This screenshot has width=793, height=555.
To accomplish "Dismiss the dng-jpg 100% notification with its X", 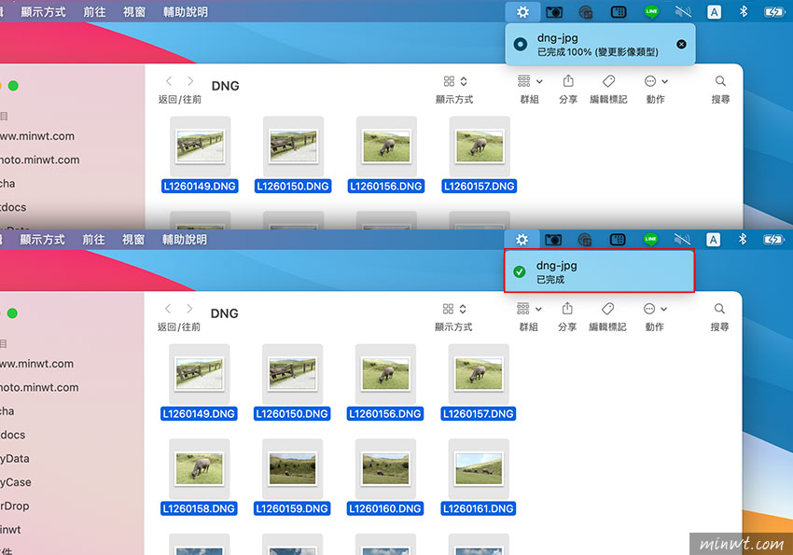I will pyautogui.click(x=681, y=45).
